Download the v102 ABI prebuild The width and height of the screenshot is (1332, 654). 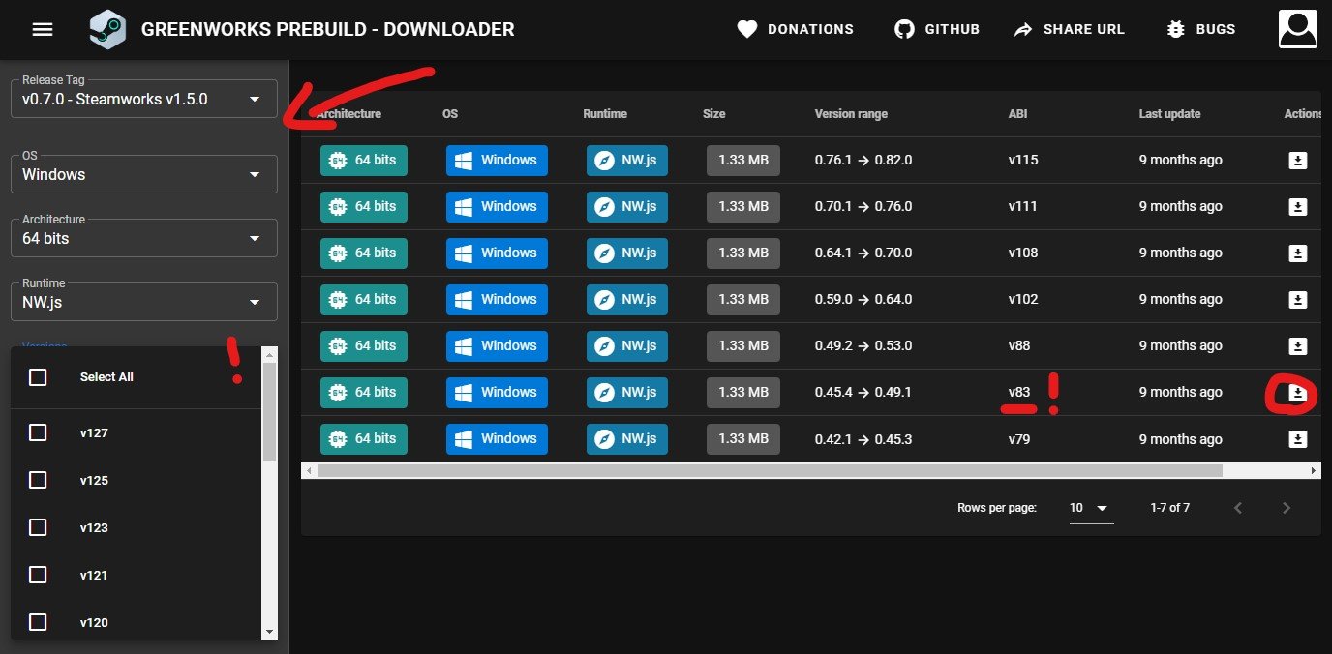coord(1298,300)
